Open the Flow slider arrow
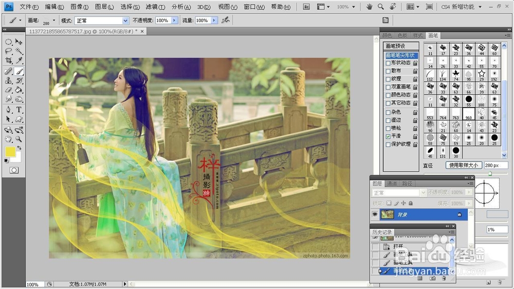 pyautogui.click(x=214, y=21)
